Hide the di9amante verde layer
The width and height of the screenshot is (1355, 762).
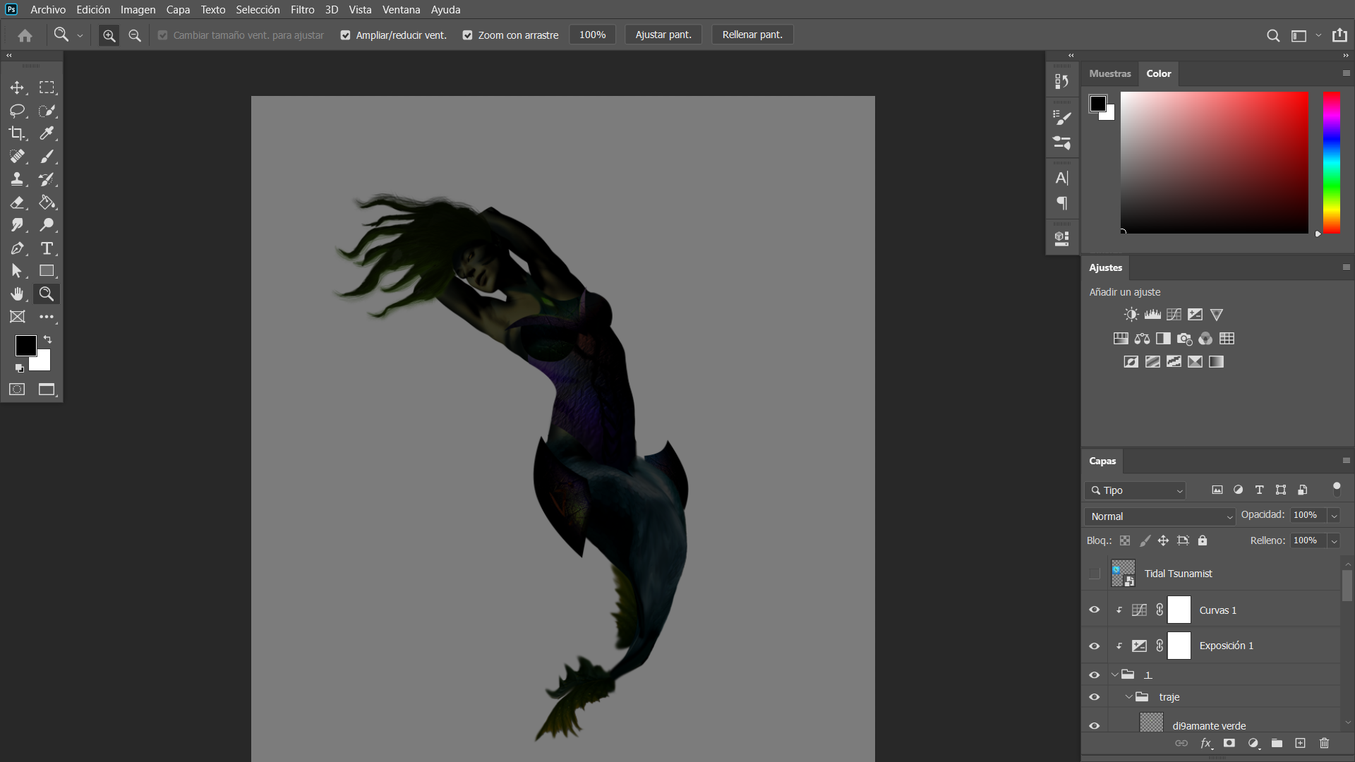click(x=1095, y=726)
